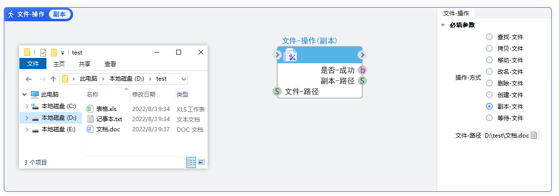This screenshot has height=196, width=559.
Task: Select the 删除-文件 radio option
Action: pos(489,83)
